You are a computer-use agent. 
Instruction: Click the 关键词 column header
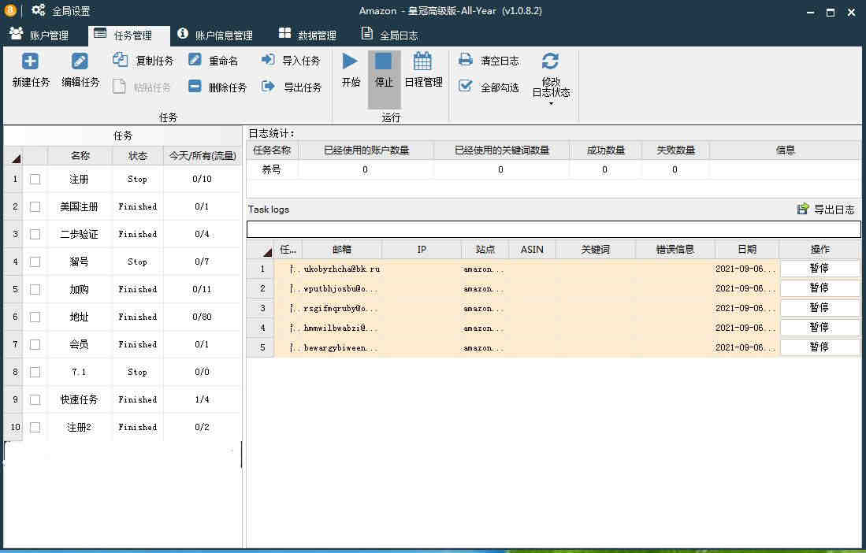tap(596, 250)
